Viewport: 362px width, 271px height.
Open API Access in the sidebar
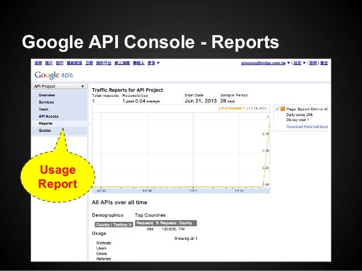pos(48,117)
